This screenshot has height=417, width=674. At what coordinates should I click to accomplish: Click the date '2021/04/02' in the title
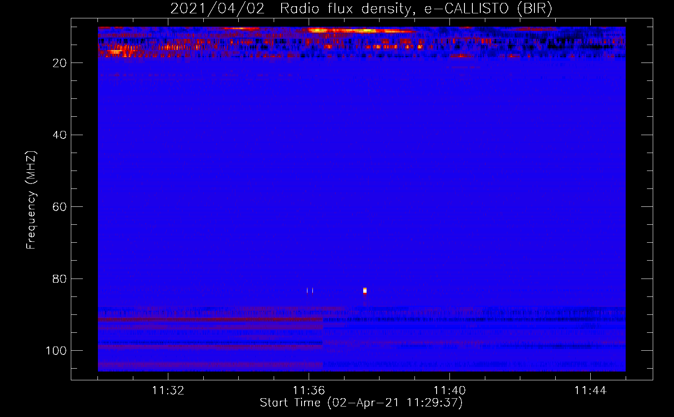point(217,8)
